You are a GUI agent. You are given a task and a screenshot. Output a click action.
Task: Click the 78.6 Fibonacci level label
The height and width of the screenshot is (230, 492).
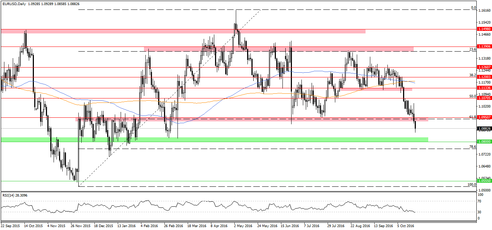click(473, 147)
